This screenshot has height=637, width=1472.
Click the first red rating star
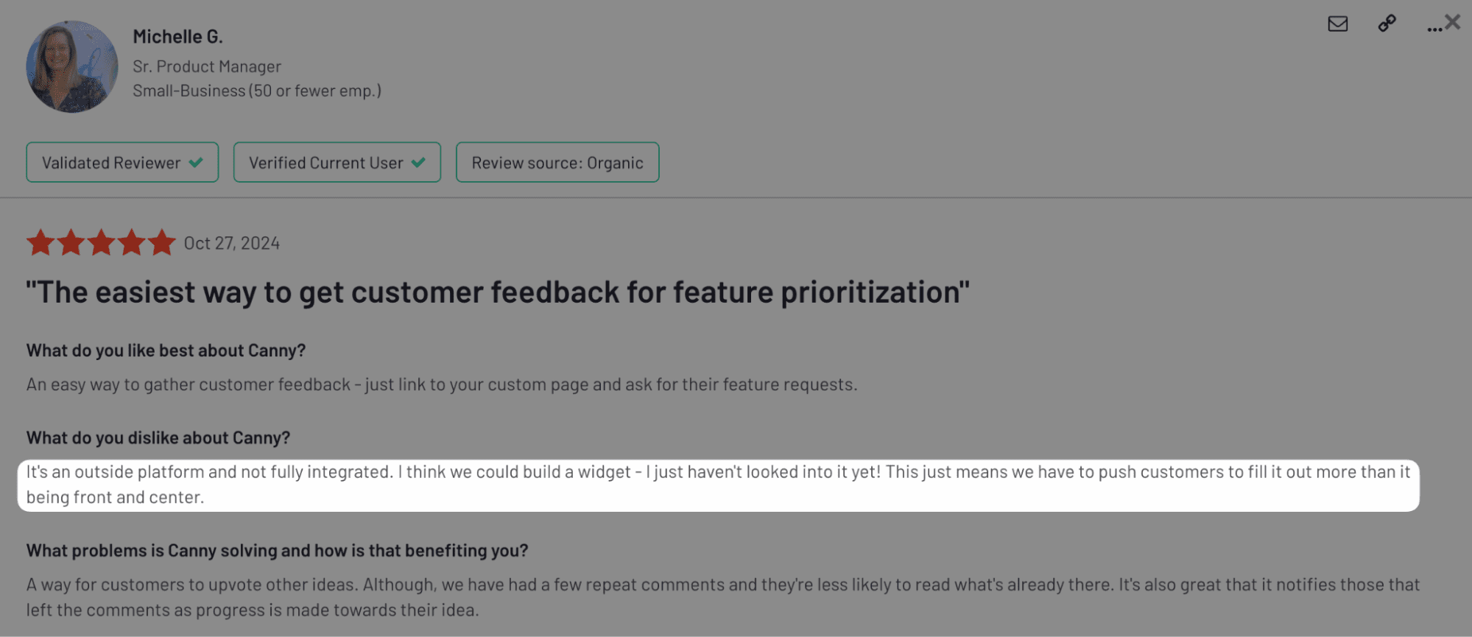coord(41,242)
